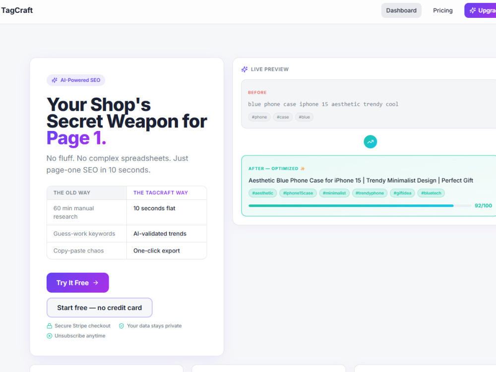
Task: Click the Upgrade button
Action: pyautogui.click(x=480, y=10)
